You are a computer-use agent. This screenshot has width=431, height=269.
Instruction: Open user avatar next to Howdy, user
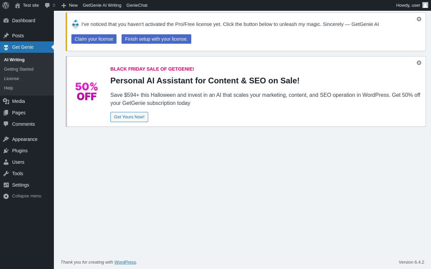click(x=425, y=5)
